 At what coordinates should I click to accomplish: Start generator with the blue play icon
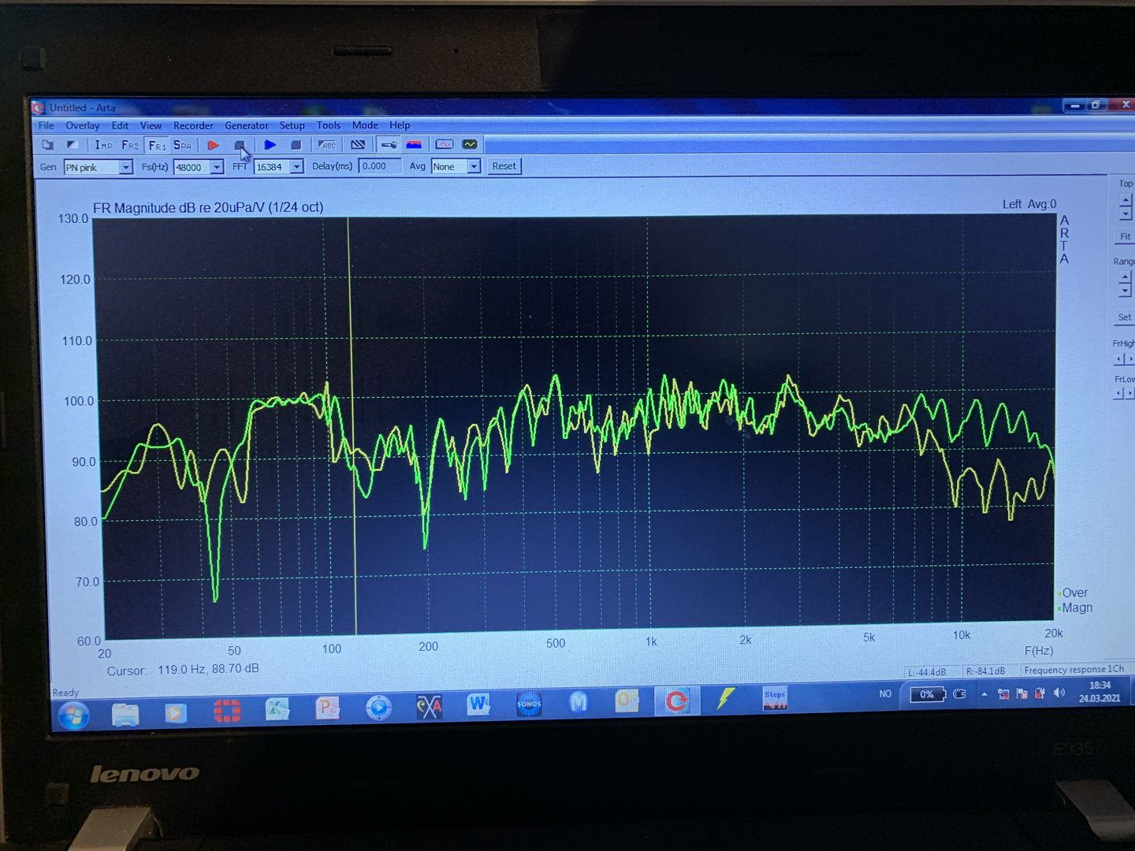point(270,145)
